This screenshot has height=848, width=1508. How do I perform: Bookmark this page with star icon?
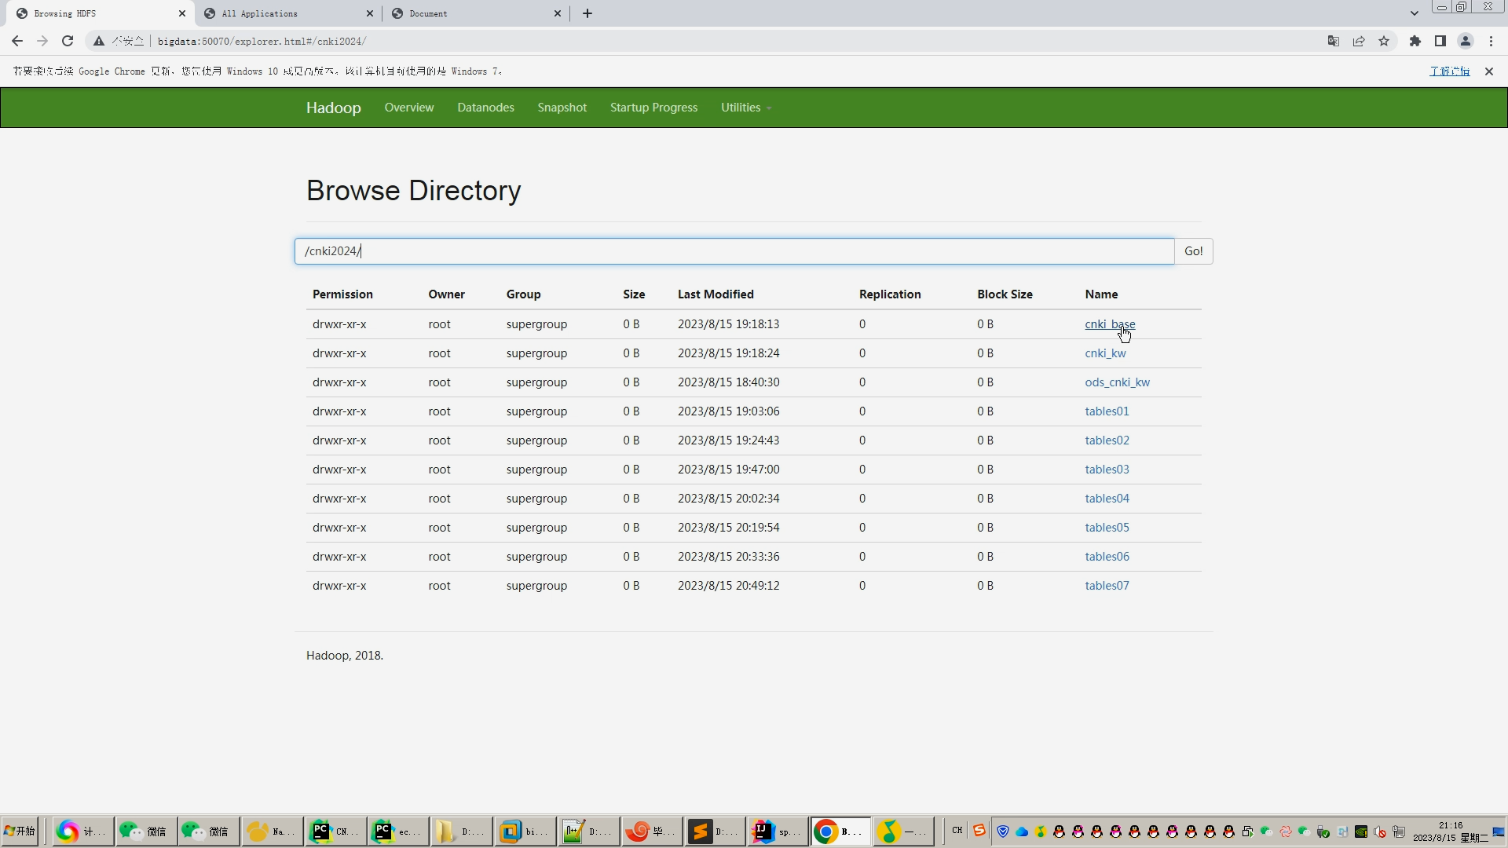[x=1384, y=41]
